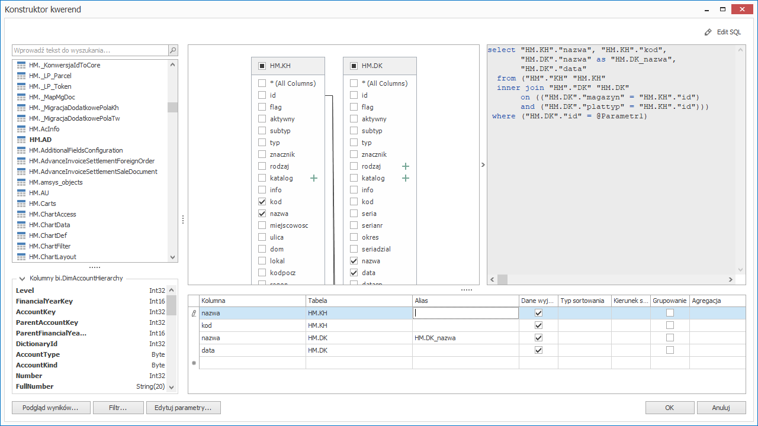The image size is (758, 426).
Task: Click the HM.KH table header icon
Action: point(262,66)
